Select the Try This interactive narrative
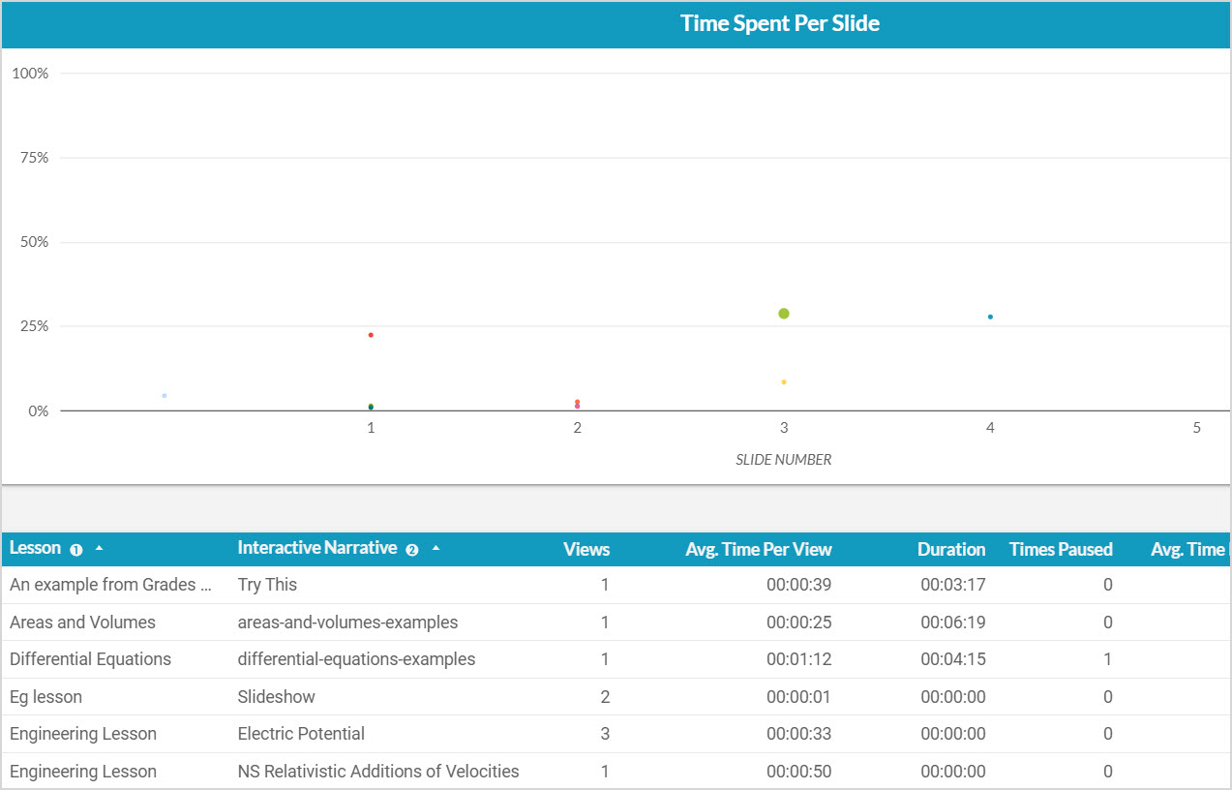 (x=267, y=585)
